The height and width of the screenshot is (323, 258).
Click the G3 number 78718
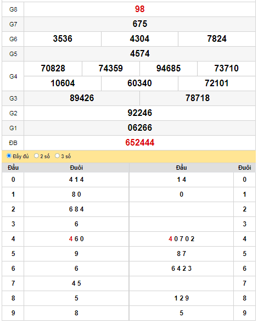click(x=198, y=98)
